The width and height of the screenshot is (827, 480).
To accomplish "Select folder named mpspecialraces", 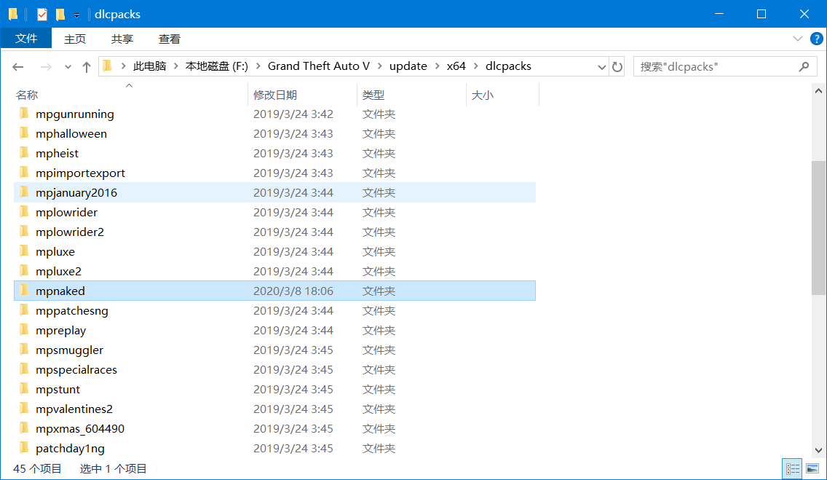I will coord(76,370).
